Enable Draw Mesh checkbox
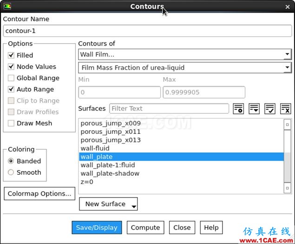The image size is (295, 244). [x=11, y=123]
